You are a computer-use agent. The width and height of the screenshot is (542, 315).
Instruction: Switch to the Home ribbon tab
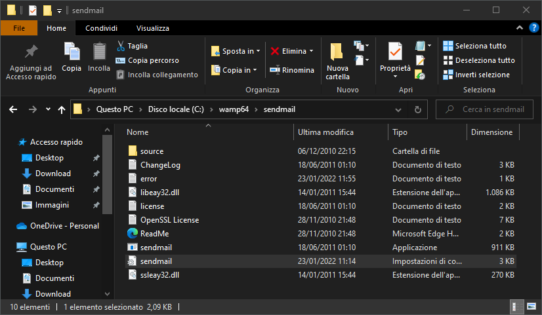[x=56, y=28]
